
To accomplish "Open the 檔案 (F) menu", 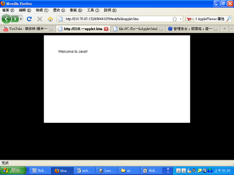I will tap(8, 10).
